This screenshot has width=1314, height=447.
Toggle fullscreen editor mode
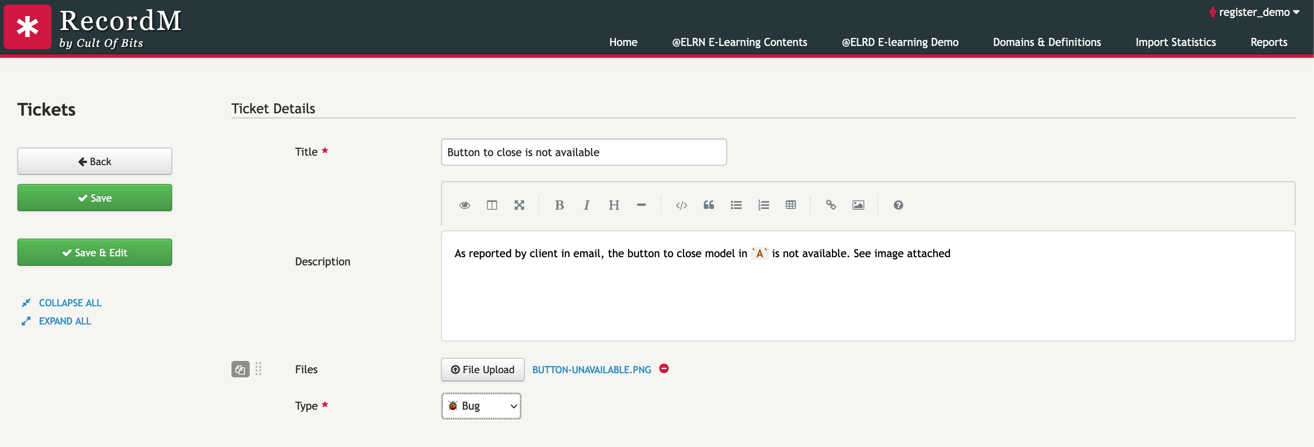pos(519,205)
